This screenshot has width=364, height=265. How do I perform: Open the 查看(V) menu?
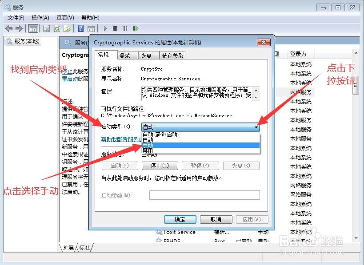coord(64,18)
